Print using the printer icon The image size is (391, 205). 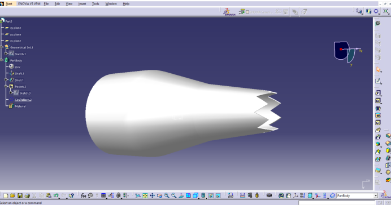click(x=27, y=195)
